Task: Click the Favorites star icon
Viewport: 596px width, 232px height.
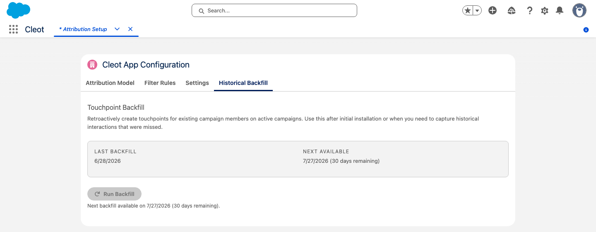Action: tap(468, 11)
